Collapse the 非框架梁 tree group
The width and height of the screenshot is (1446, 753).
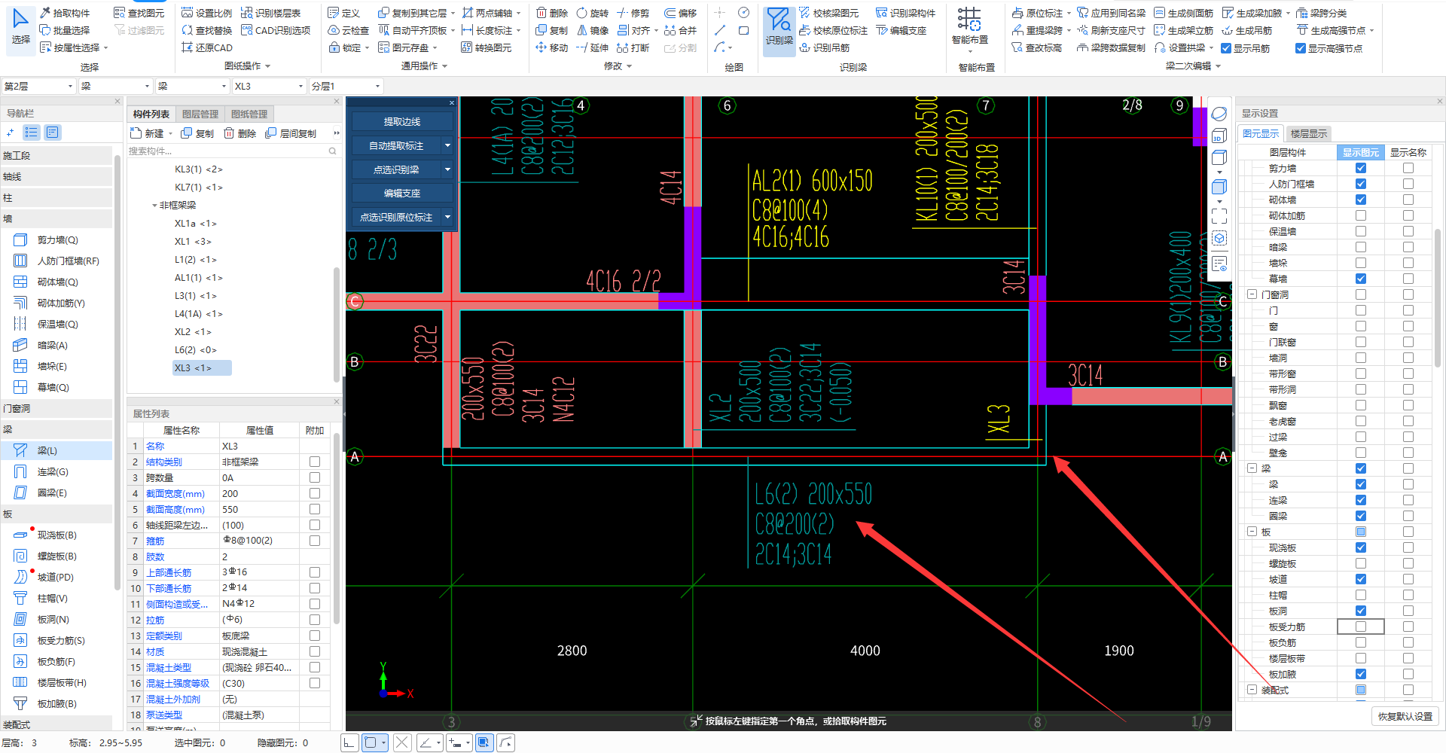pyautogui.click(x=154, y=206)
